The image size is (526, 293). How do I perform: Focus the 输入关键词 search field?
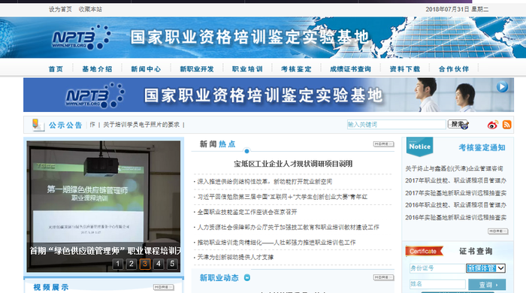pos(396,125)
